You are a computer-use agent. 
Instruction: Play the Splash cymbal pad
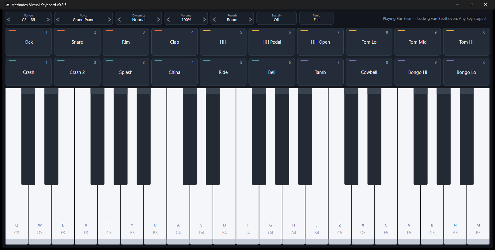click(x=126, y=72)
